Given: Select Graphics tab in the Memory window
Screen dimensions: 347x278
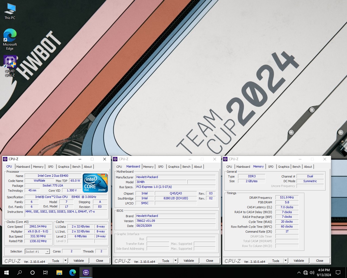Looking at the screenshot, I should pyautogui.click(x=284, y=167).
